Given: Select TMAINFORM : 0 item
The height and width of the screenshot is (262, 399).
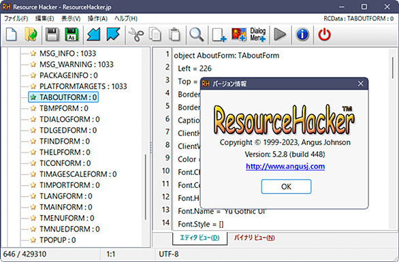Looking at the screenshot, I should coord(65,207).
